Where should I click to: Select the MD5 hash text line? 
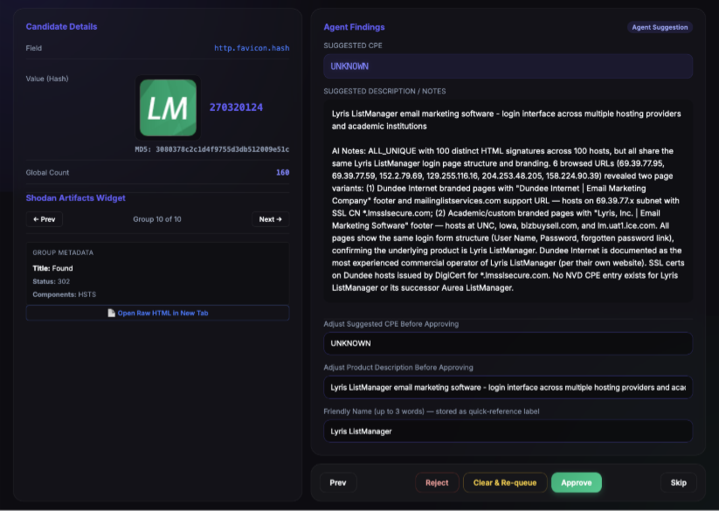coord(211,149)
